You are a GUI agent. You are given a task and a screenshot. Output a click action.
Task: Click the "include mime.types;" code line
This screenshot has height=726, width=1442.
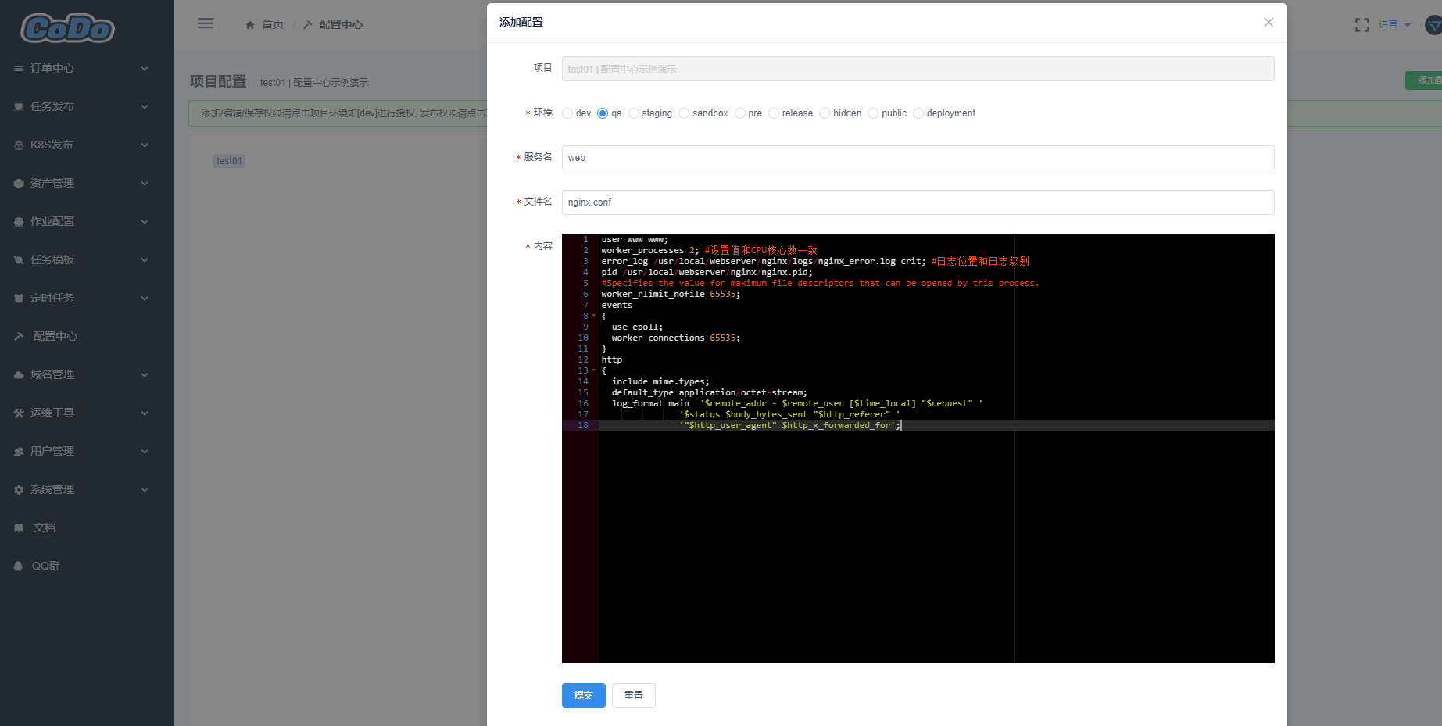pyautogui.click(x=660, y=382)
